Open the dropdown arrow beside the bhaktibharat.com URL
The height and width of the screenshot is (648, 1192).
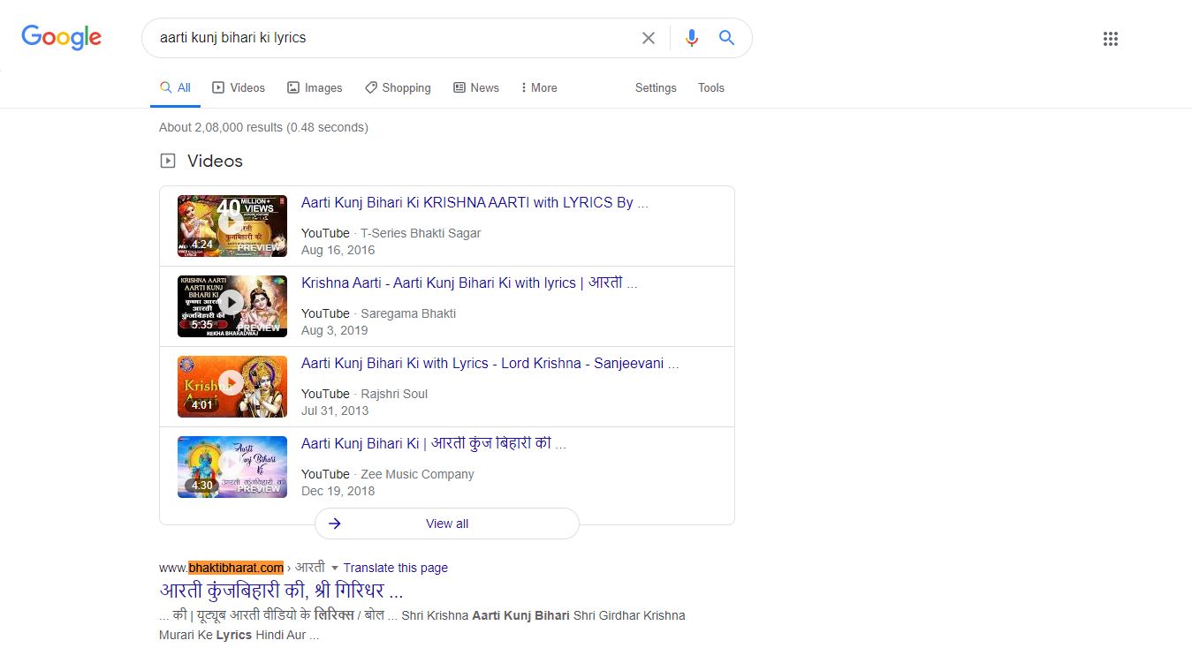(x=335, y=569)
